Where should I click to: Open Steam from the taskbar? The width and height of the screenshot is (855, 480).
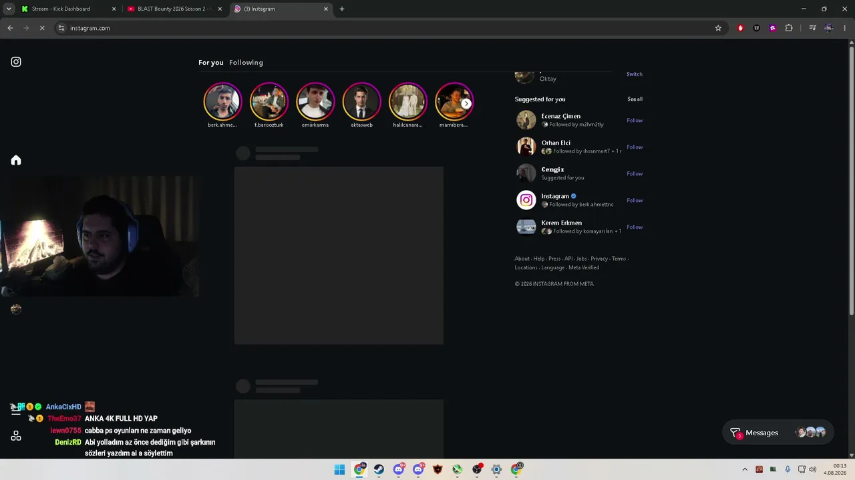click(x=379, y=469)
